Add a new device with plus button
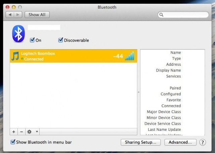 14,132
